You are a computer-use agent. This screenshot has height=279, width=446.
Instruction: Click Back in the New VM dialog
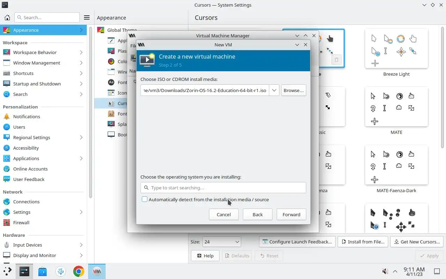[257, 214]
